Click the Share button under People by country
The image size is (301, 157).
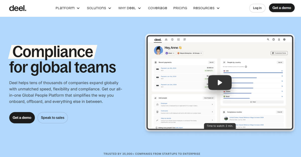pyautogui.click(x=253, y=102)
